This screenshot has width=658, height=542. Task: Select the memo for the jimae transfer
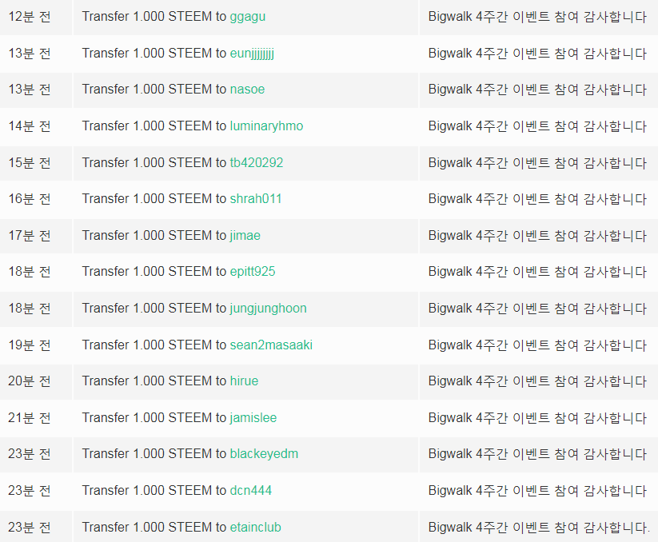coord(537,236)
